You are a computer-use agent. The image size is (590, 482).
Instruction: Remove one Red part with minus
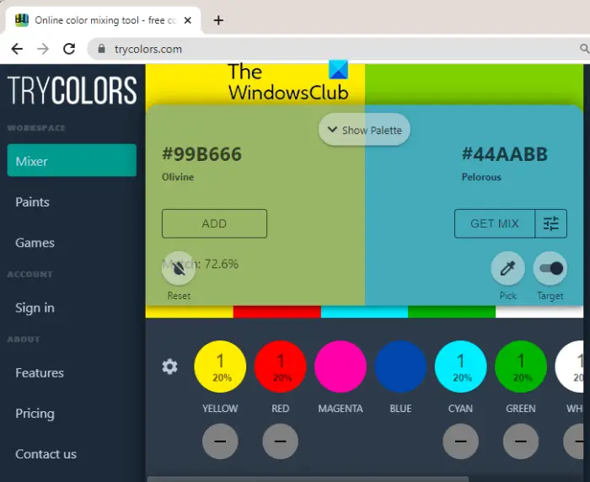pyautogui.click(x=281, y=442)
